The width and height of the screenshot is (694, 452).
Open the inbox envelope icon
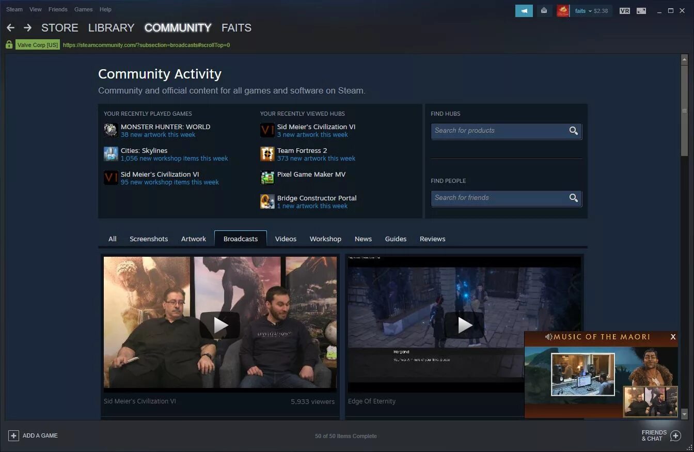[544, 10]
